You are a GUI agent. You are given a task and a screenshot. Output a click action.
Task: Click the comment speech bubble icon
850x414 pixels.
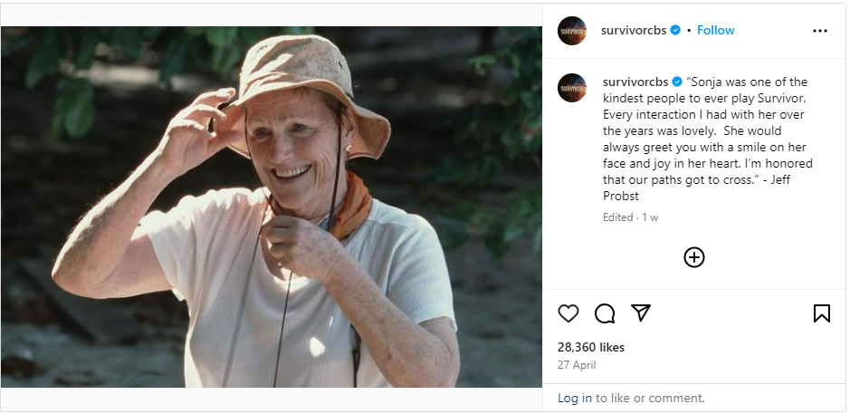605,313
